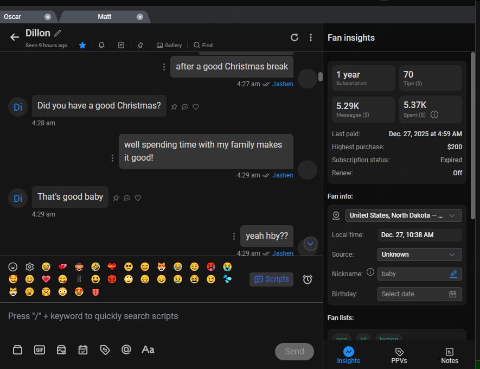Insert the red devil emoji

[x=112, y=279]
